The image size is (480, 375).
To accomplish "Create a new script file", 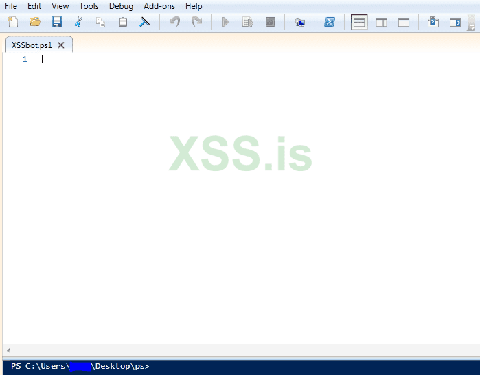I will (13, 22).
